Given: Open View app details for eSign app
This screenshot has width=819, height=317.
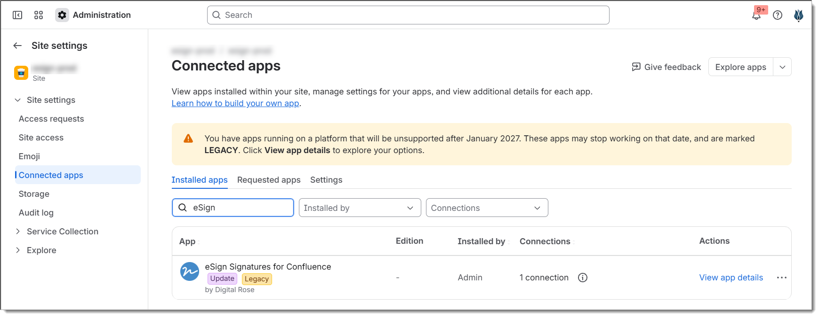Looking at the screenshot, I should 731,278.
